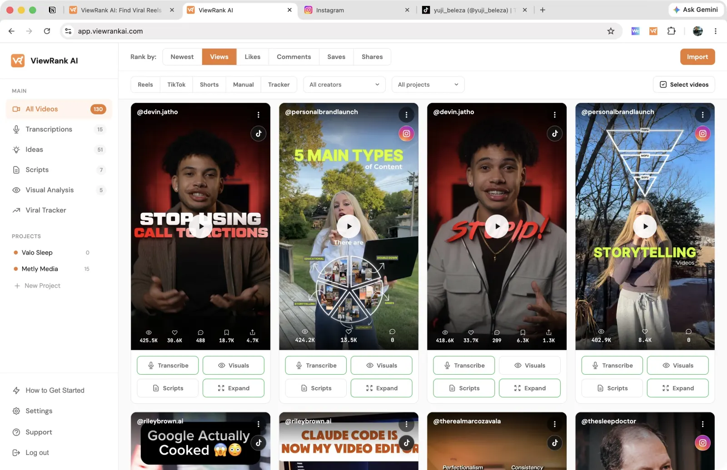Open three-dot menu on 5 Main Types card
The image size is (727, 470).
(406, 115)
